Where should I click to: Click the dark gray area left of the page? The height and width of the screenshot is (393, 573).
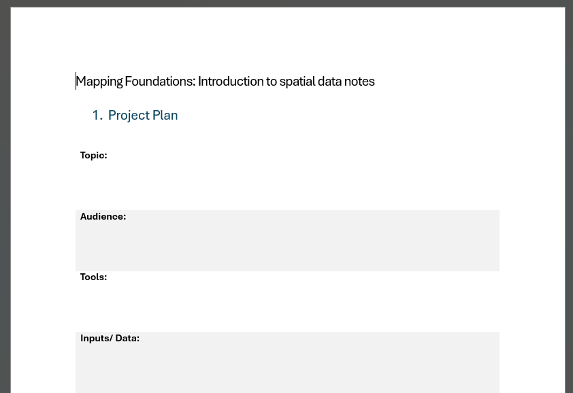click(x=5, y=204)
